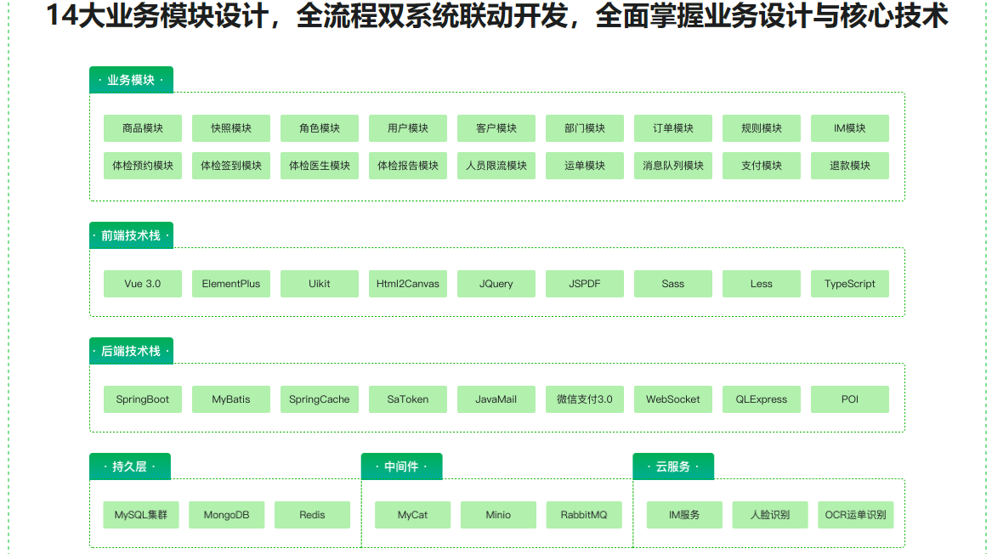The width and height of the screenshot is (992, 554).
Task: Click the 体检医生模块 tag
Action: click(x=320, y=166)
